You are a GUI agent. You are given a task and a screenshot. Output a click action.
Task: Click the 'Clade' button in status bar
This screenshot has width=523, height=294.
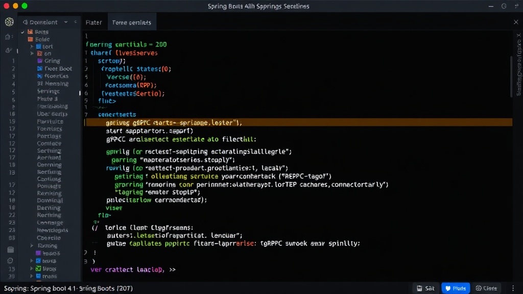tap(486, 288)
